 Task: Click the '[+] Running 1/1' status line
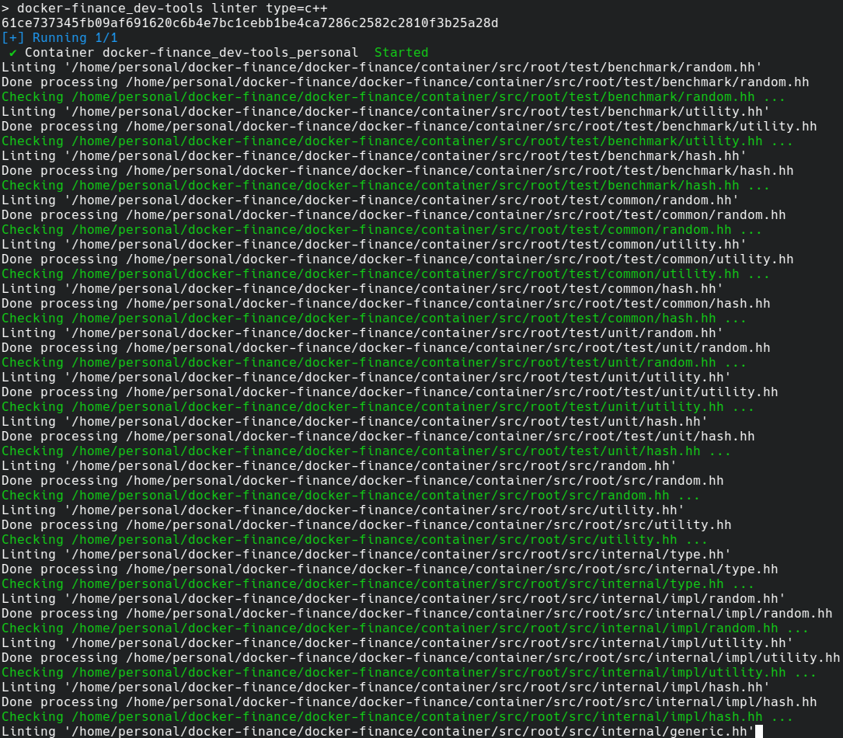pos(60,38)
